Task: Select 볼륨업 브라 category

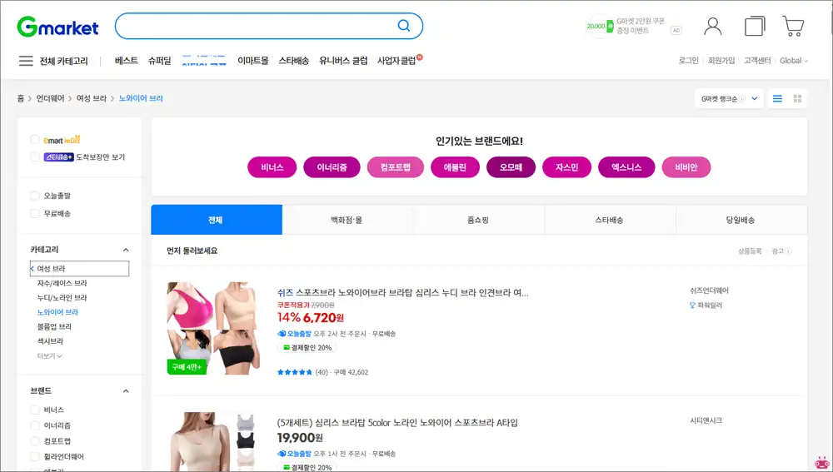Action: 54,326
